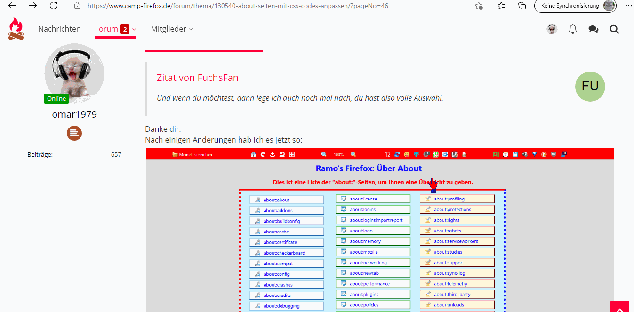Open the Forum section
Image resolution: width=634 pixels, height=312 pixels.
point(106,29)
